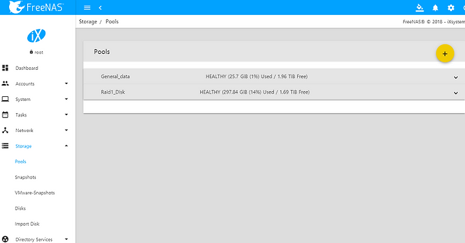Open the Dashboard menu item
Viewport: 465px width, 243px height.
pos(26,68)
